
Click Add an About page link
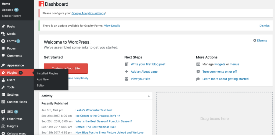tap(144, 72)
